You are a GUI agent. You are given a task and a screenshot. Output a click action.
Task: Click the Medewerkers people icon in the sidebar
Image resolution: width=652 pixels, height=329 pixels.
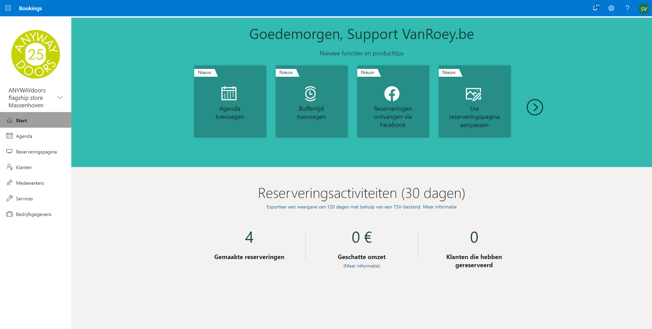pyautogui.click(x=10, y=183)
